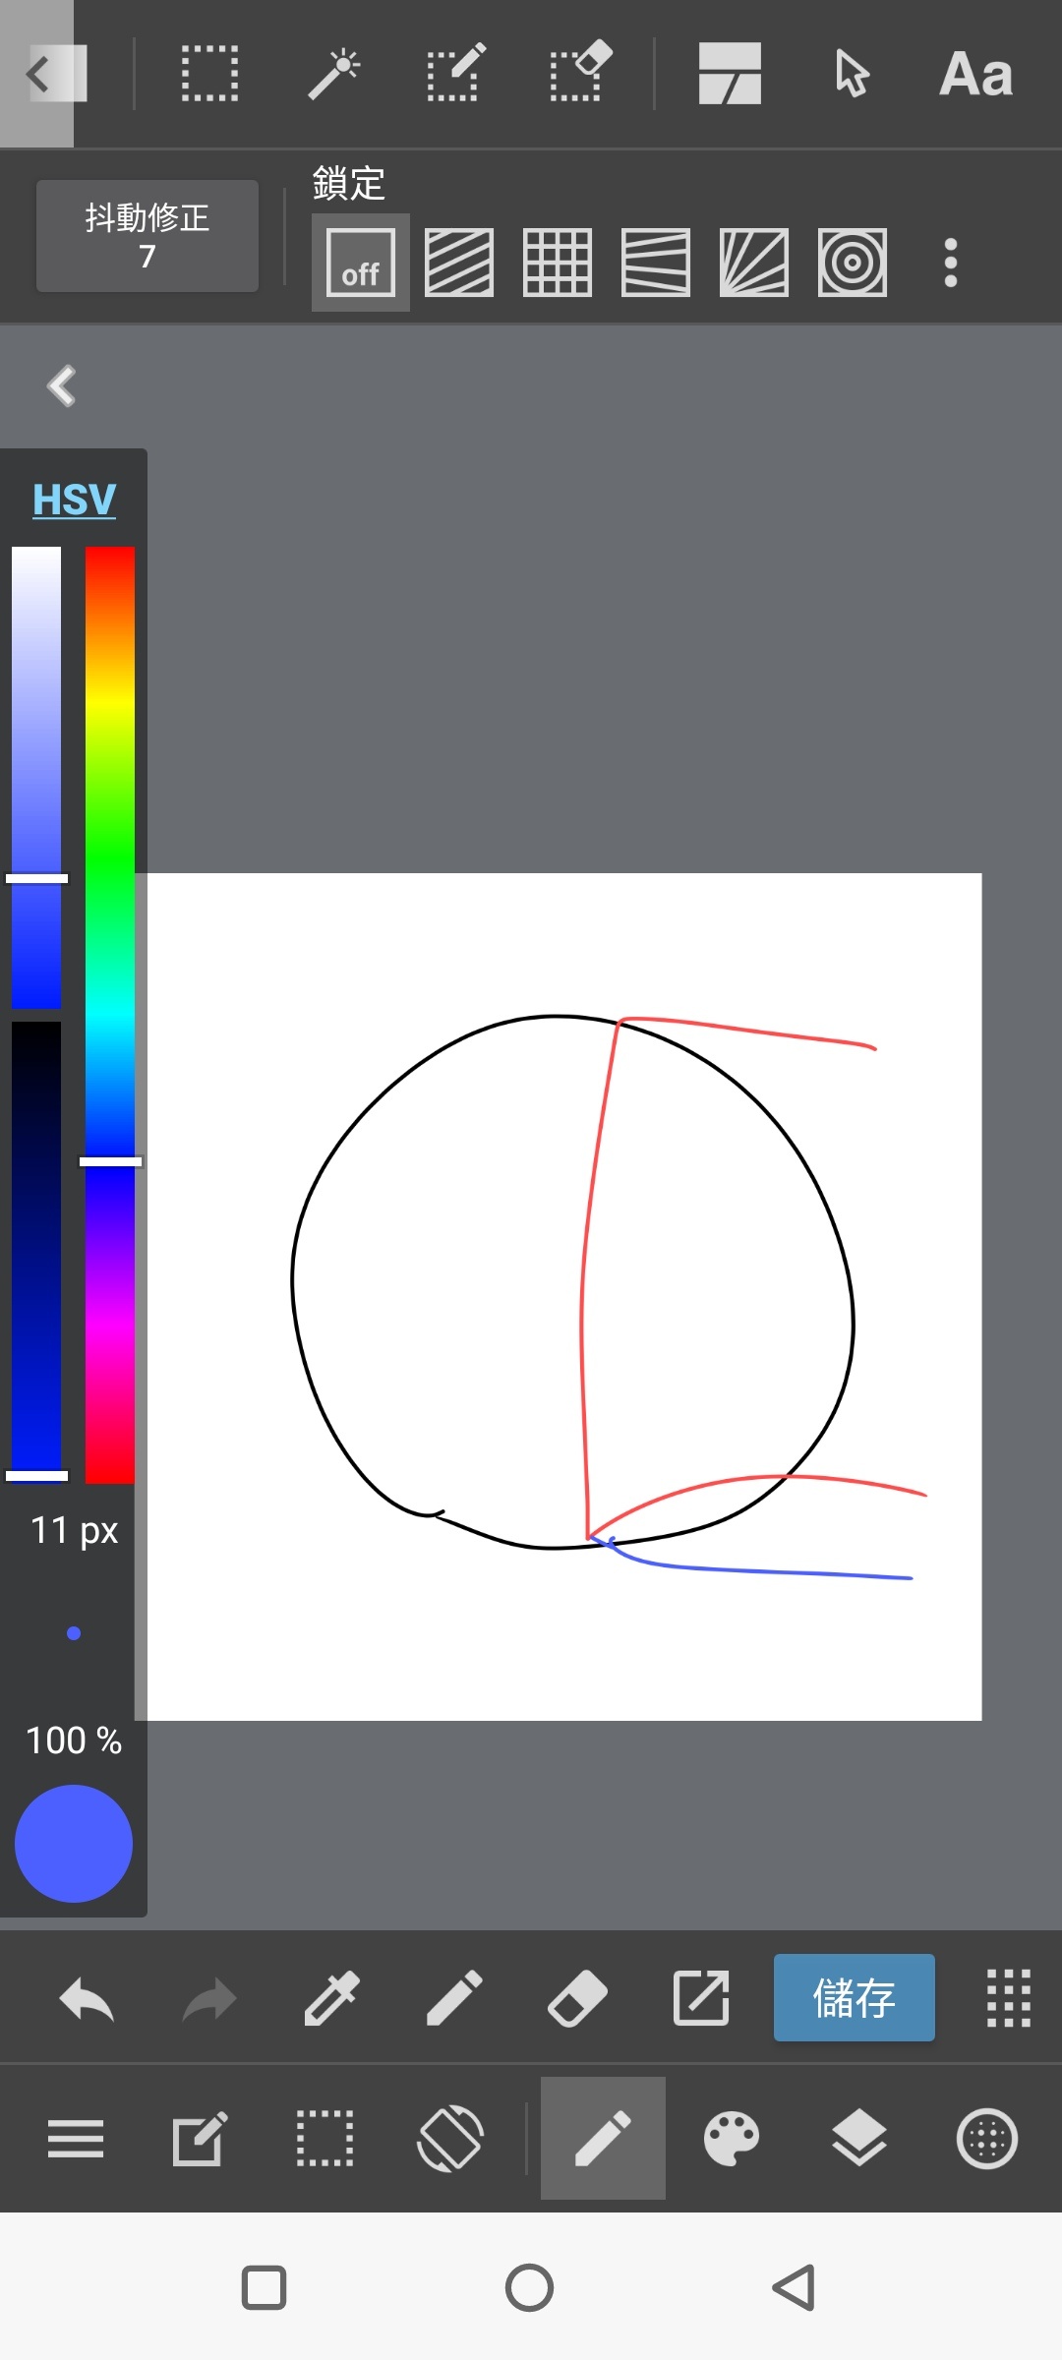Open the current blue color swatch
1062x2360 pixels.
coord(74,1844)
